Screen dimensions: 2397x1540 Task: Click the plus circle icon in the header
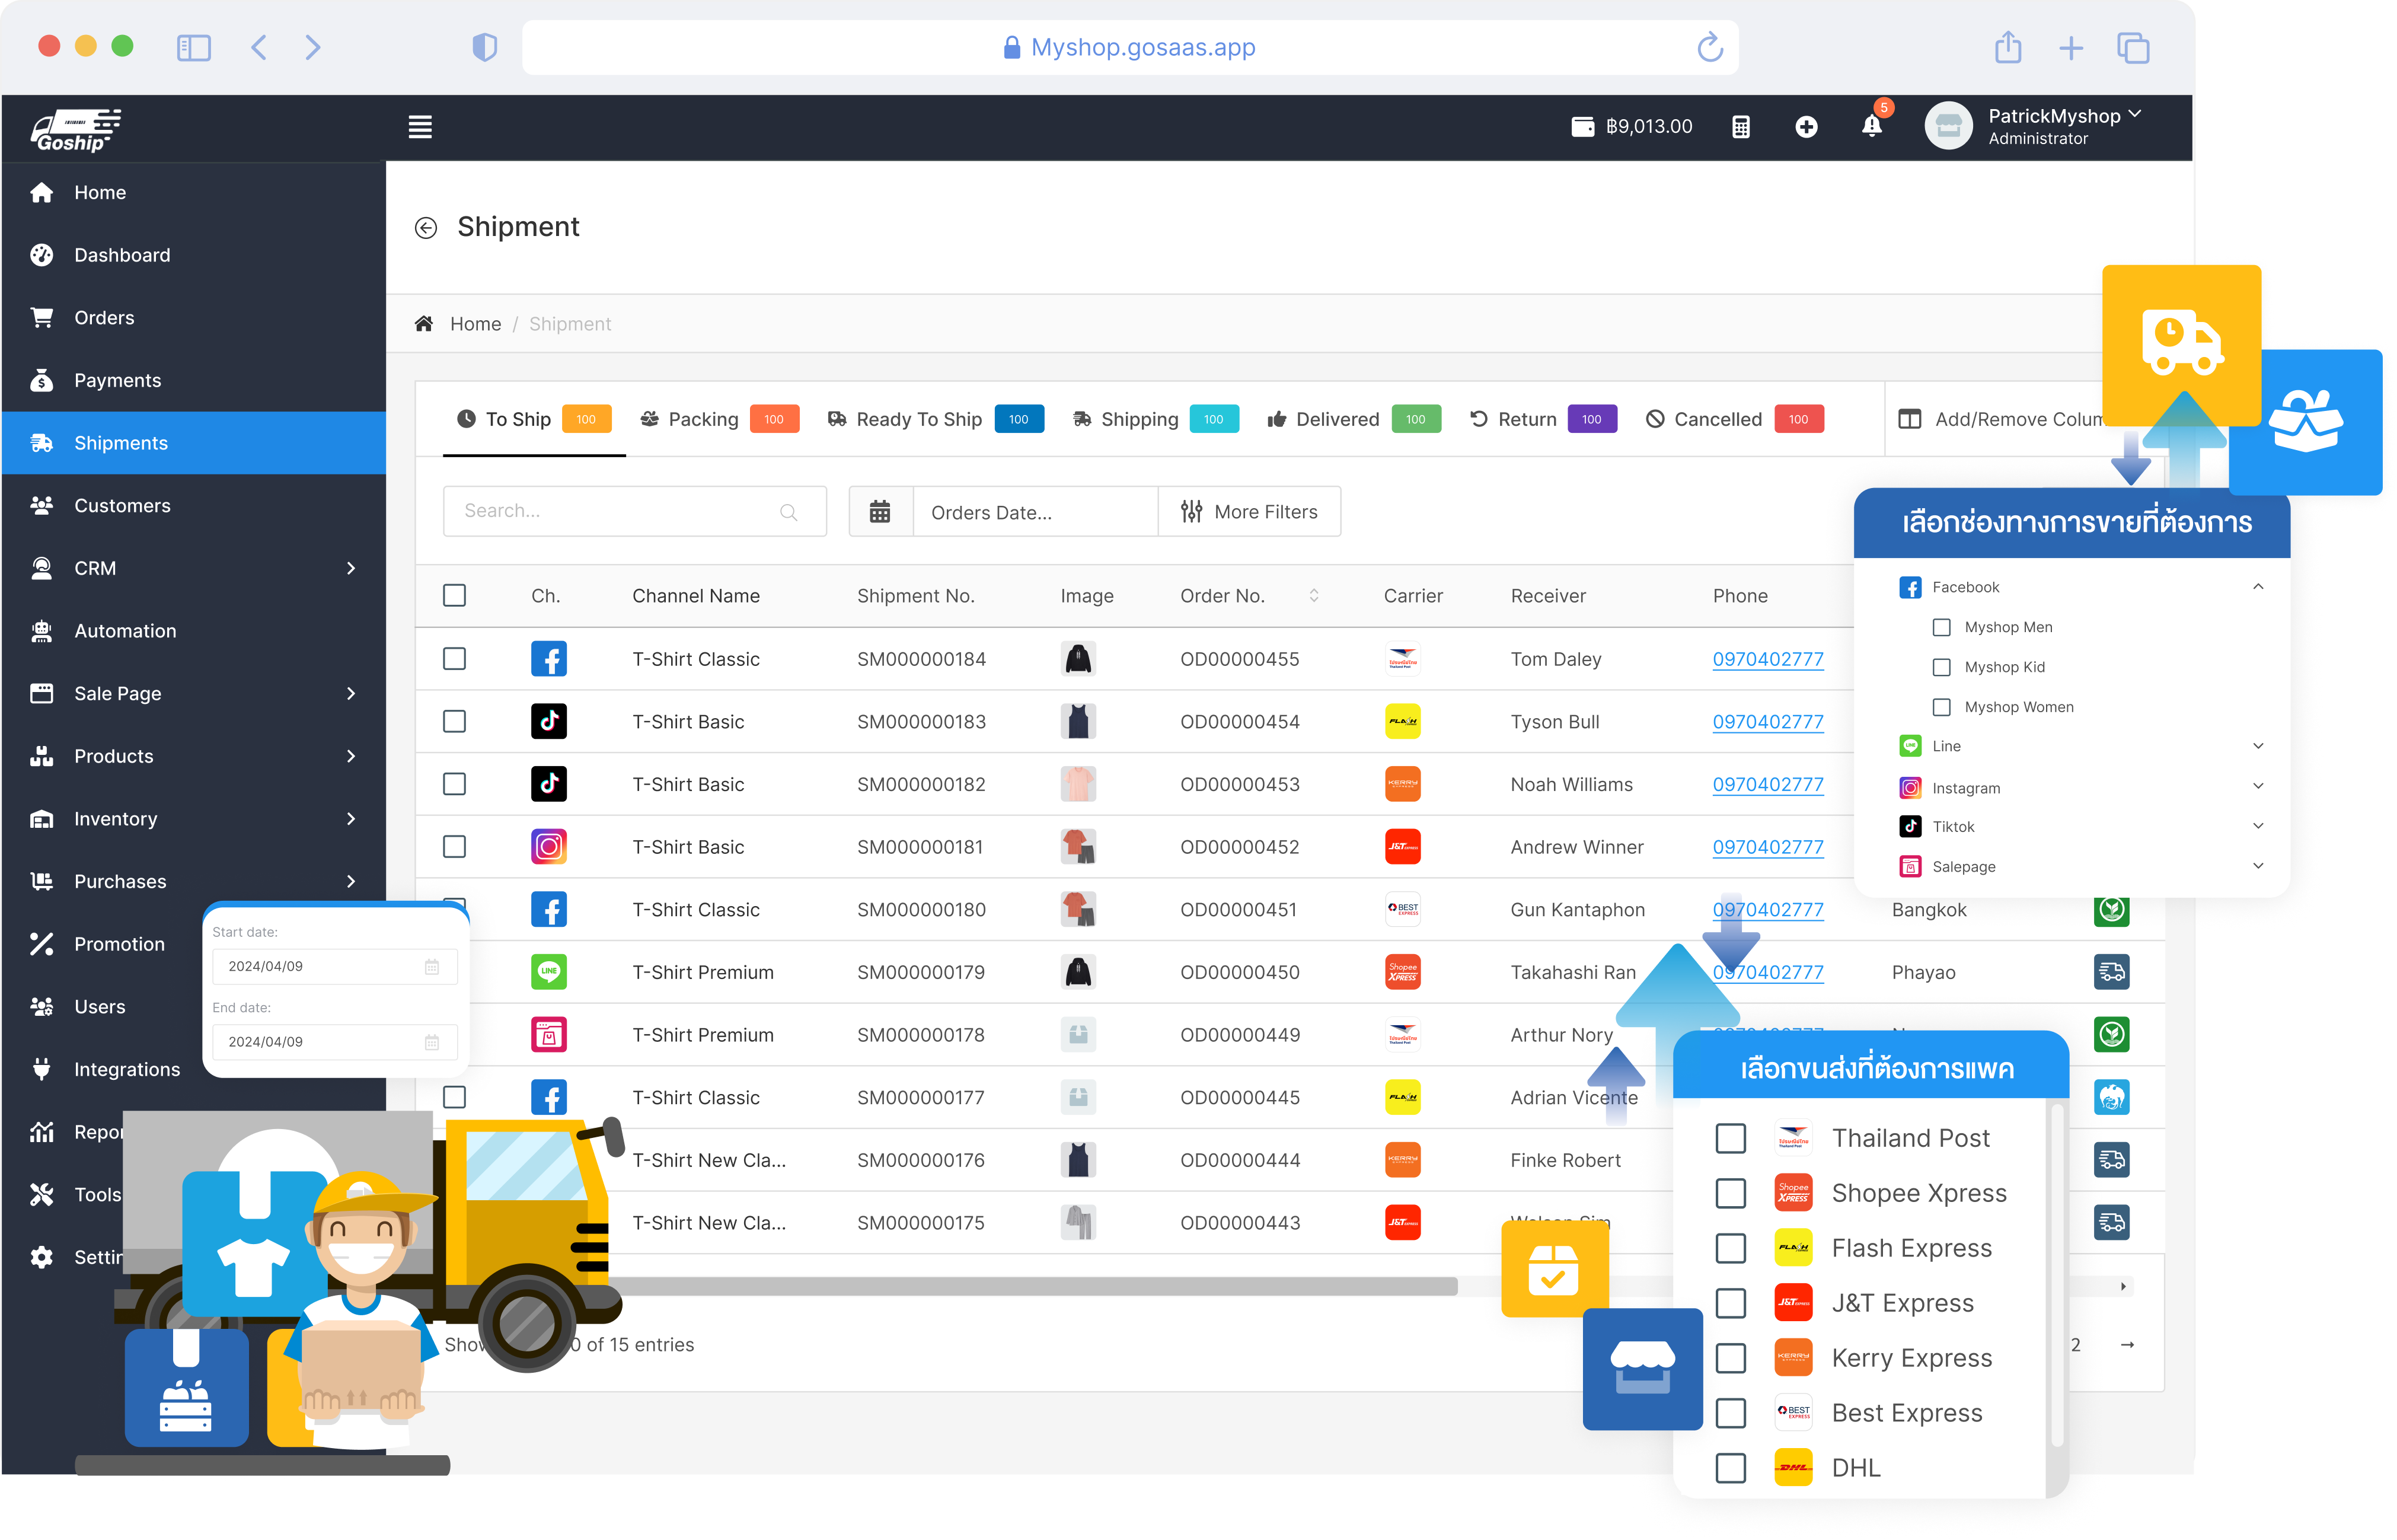[1805, 127]
